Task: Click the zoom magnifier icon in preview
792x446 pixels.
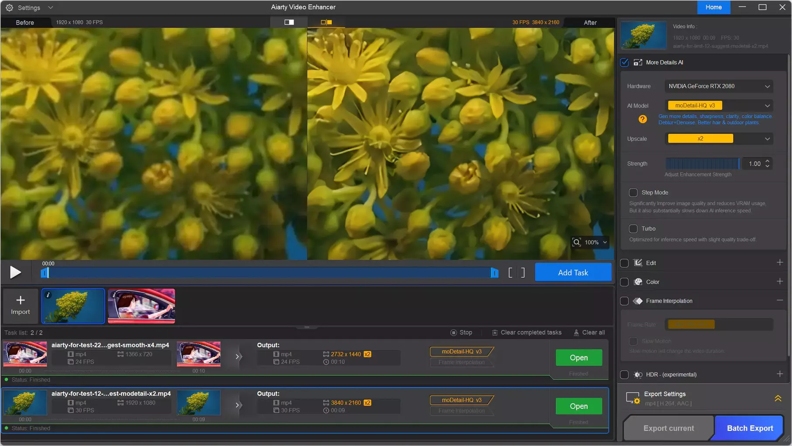Action: (577, 242)
